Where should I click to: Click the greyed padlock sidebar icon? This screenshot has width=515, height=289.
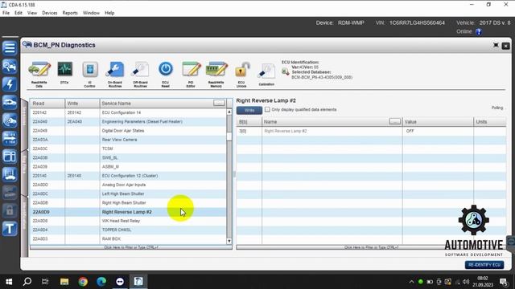pyautogui.click(x=10, y=210)
